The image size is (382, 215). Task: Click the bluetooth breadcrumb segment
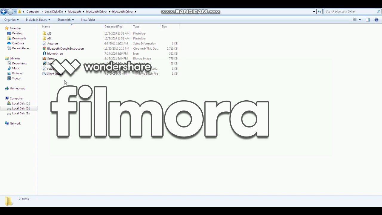point(74,12)
